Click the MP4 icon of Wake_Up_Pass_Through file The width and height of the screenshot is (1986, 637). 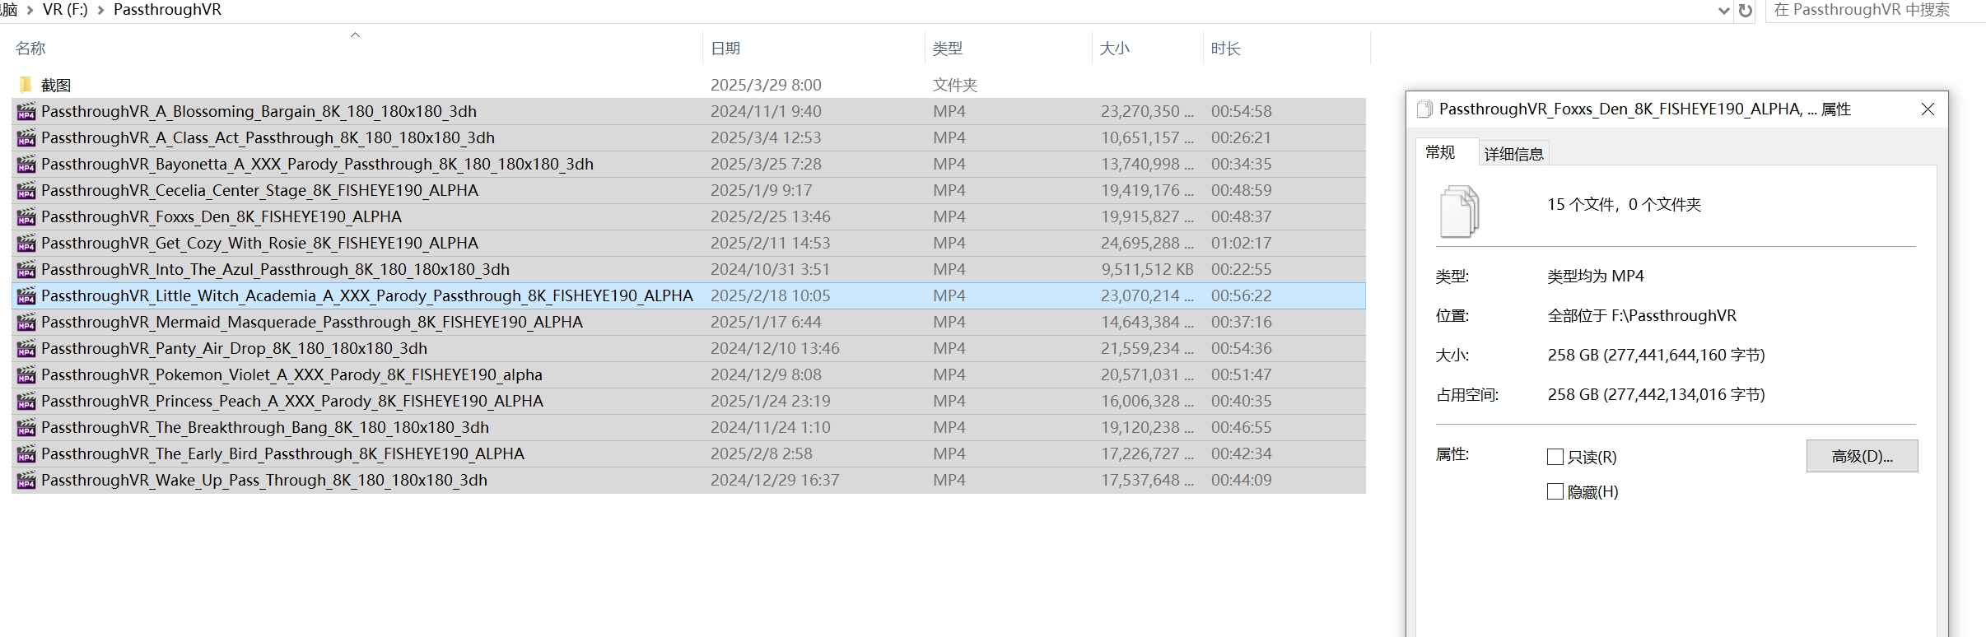tap(26, 480)
